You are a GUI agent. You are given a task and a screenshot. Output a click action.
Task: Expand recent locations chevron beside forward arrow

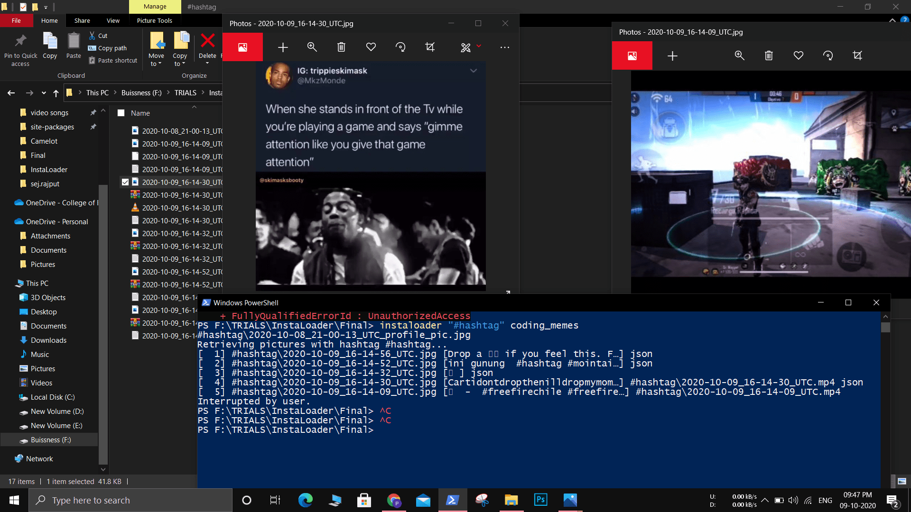tap(43, 93)
